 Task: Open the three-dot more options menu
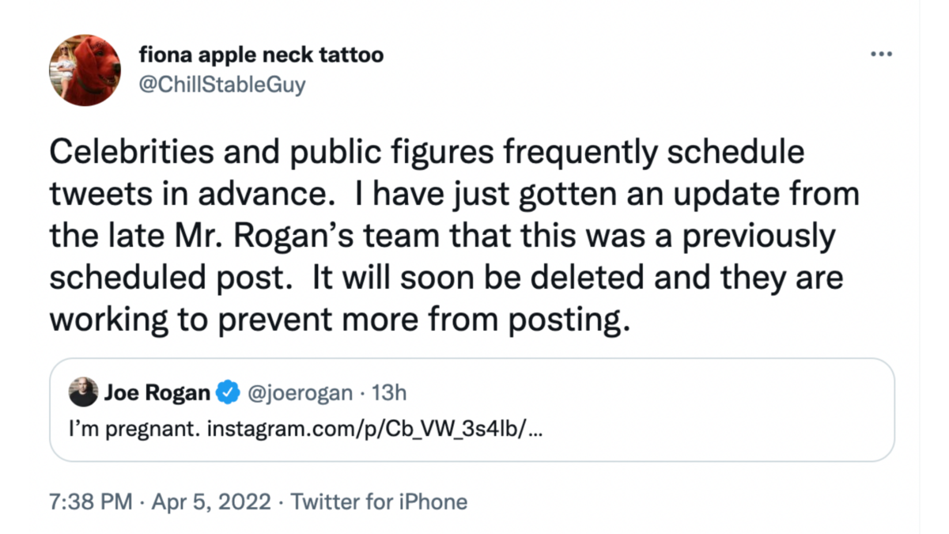880,55
